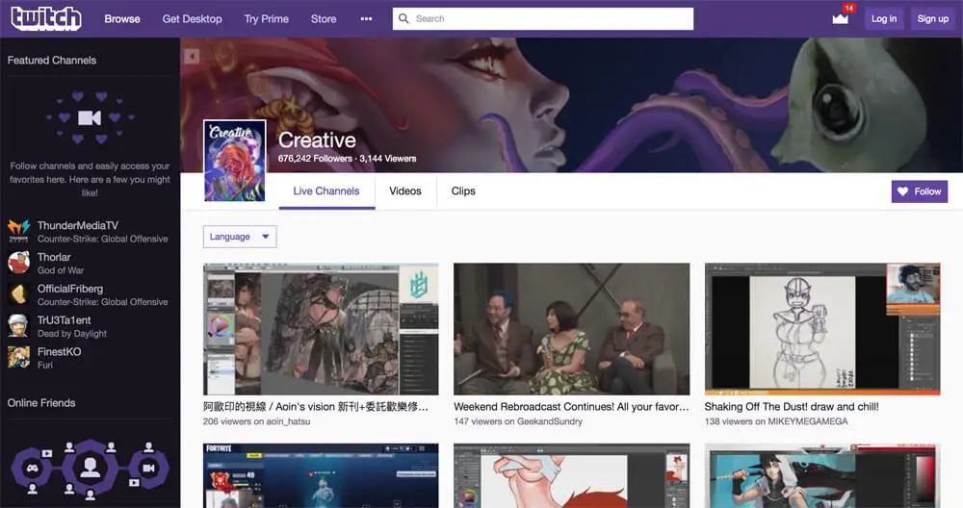Open FinestKO channel link

(59, 351)
